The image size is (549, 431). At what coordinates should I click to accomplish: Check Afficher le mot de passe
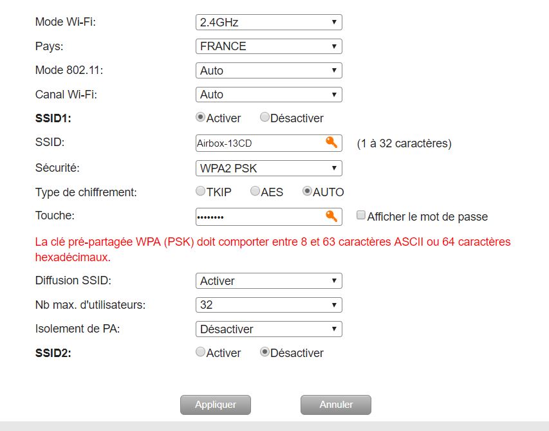(x=360, y=215)
